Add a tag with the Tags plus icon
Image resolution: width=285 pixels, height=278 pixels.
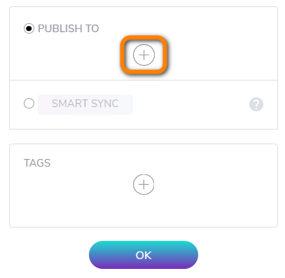144,184
